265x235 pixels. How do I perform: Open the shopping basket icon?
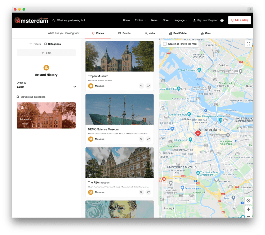[x=222, y=20]
